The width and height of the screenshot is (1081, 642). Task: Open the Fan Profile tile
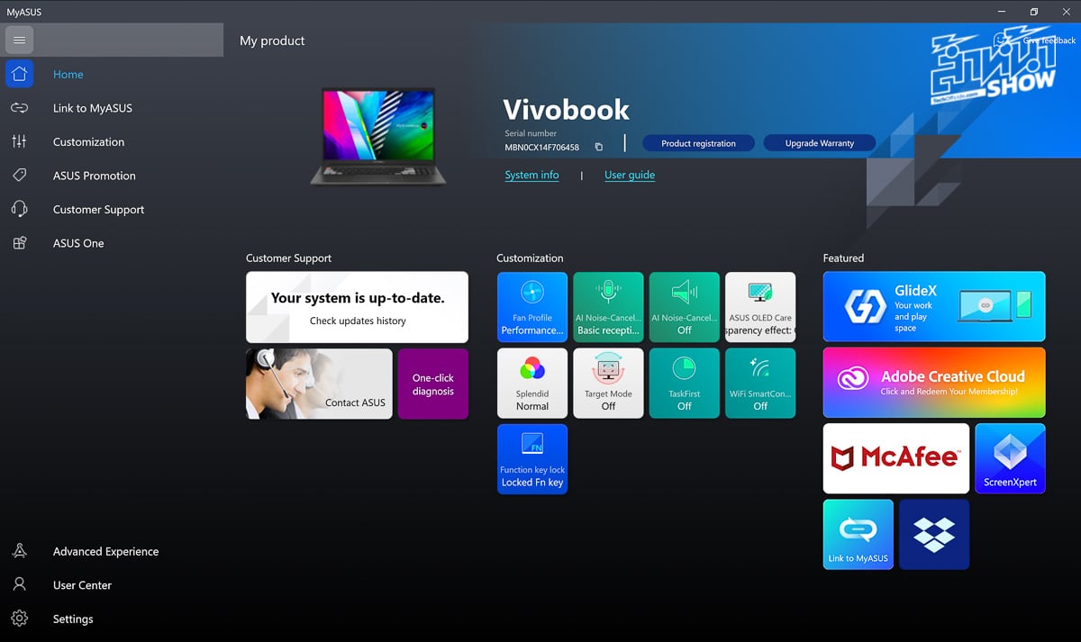532,307
